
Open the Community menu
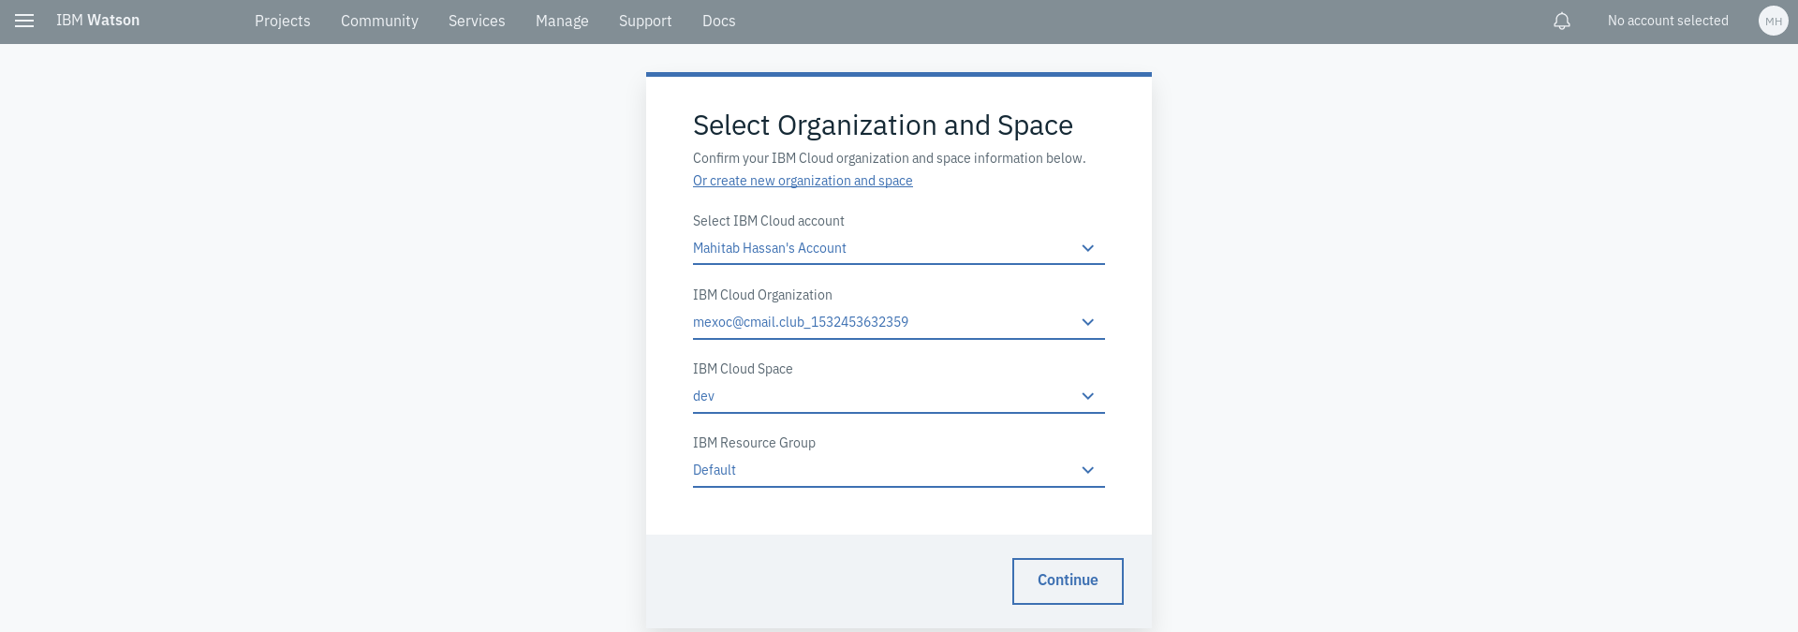click(x=379, y=21)
